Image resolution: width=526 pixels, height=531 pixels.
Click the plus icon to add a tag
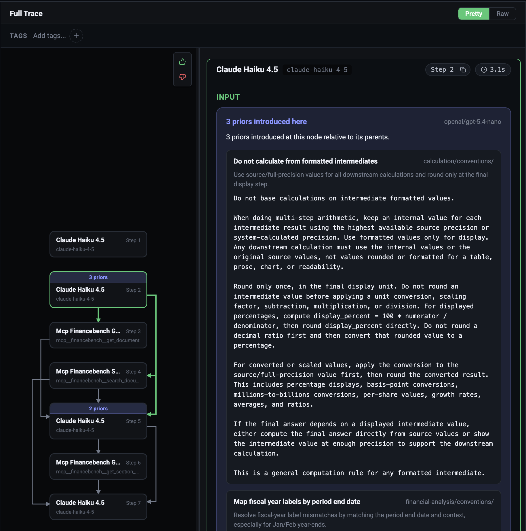76,36
